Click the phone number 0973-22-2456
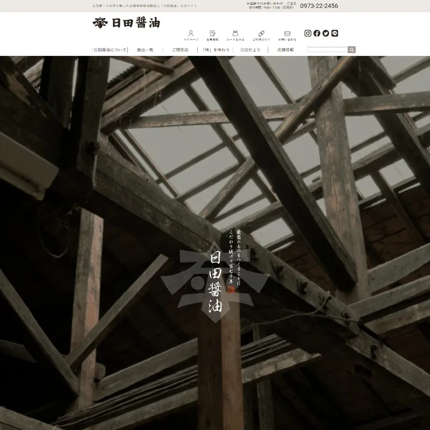Image resolution: width=430 pixels, height=430 pixels. [x=319, y=6]
